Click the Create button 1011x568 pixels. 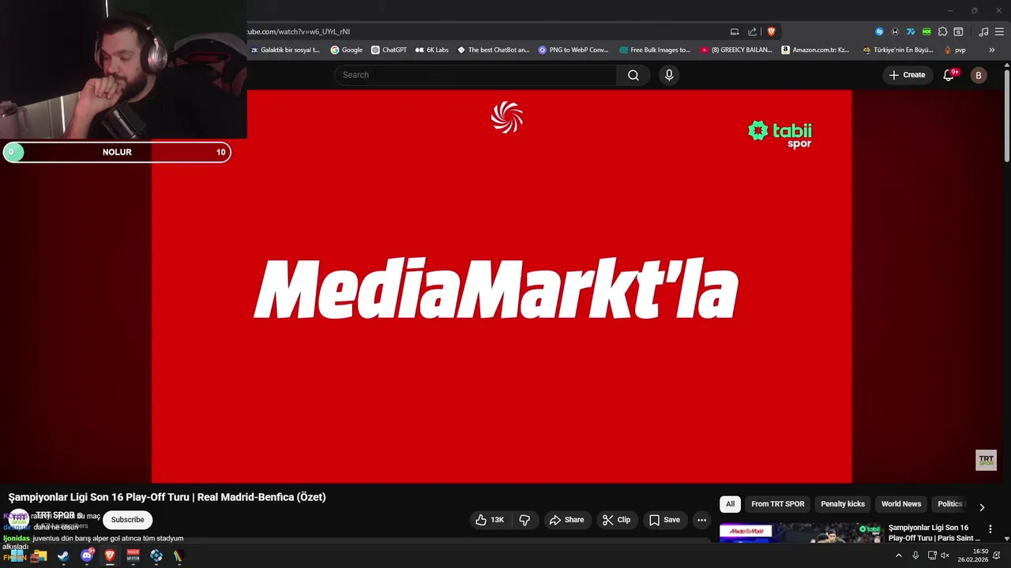tap(907, 75)
